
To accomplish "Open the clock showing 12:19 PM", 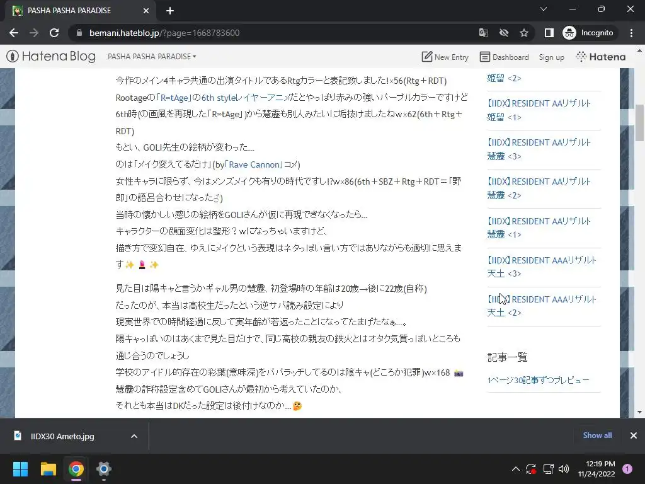I will click(x=596, y=469).
